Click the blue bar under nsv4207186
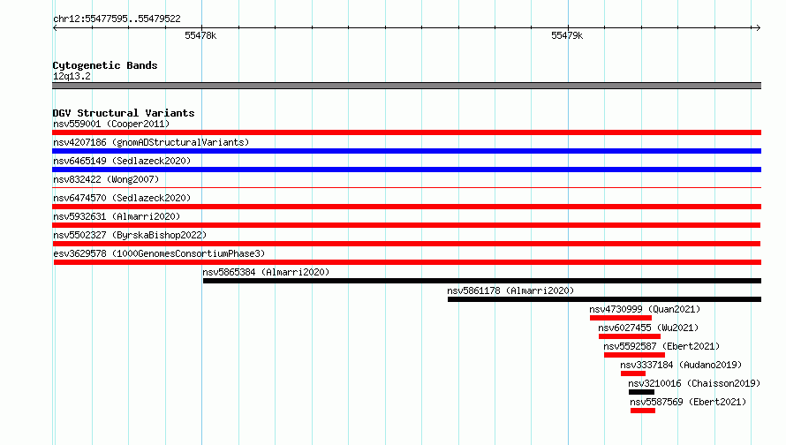 point(406,151)
